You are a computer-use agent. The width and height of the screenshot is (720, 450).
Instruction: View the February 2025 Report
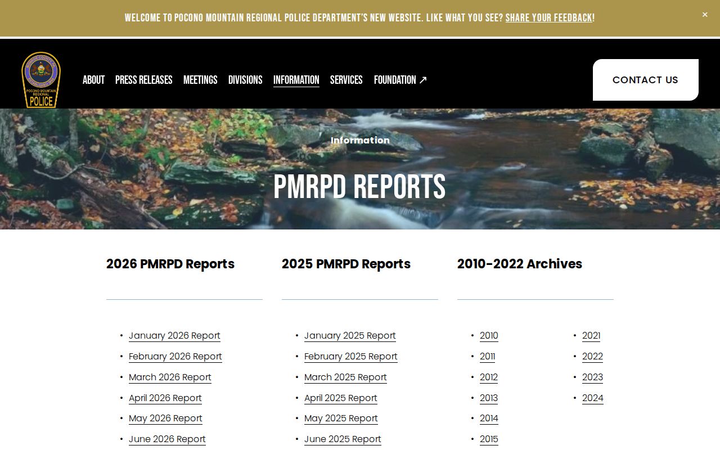(x=351, y=357)
